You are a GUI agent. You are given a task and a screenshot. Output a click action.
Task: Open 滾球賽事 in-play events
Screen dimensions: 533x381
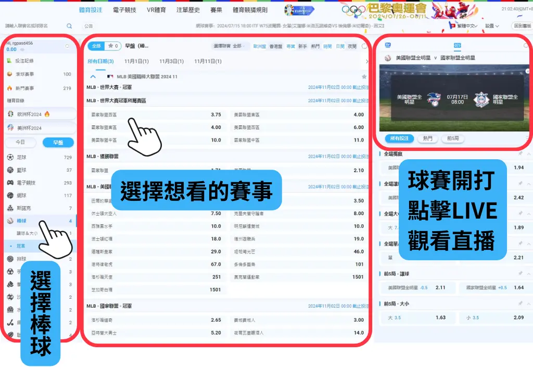pos(40,74)
